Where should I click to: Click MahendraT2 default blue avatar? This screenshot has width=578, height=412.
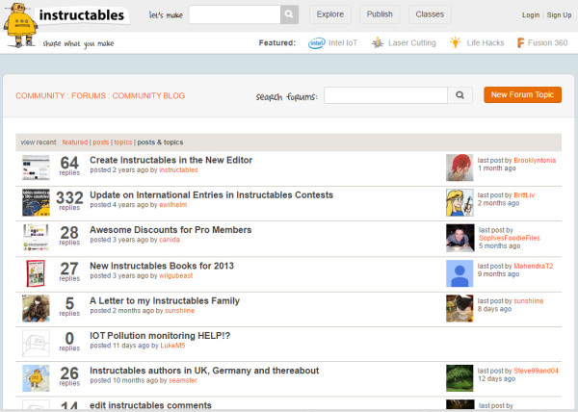click(460, 273)
